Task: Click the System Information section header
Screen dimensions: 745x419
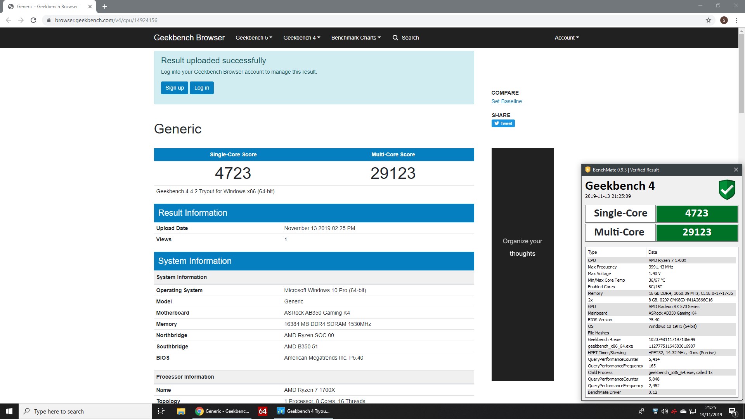Action: tap(314, 261)
